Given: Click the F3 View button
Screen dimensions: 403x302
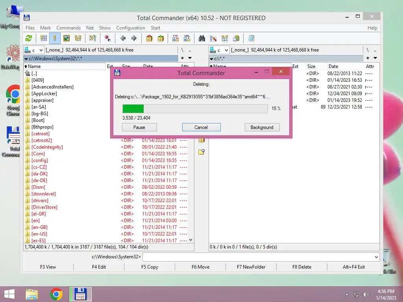Looking at the screenshot, I should 48,267.
